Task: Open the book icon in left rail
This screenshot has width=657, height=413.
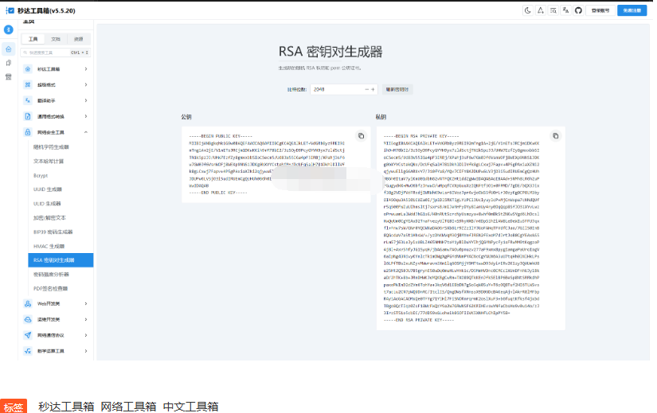Action: tap(9, 63)
